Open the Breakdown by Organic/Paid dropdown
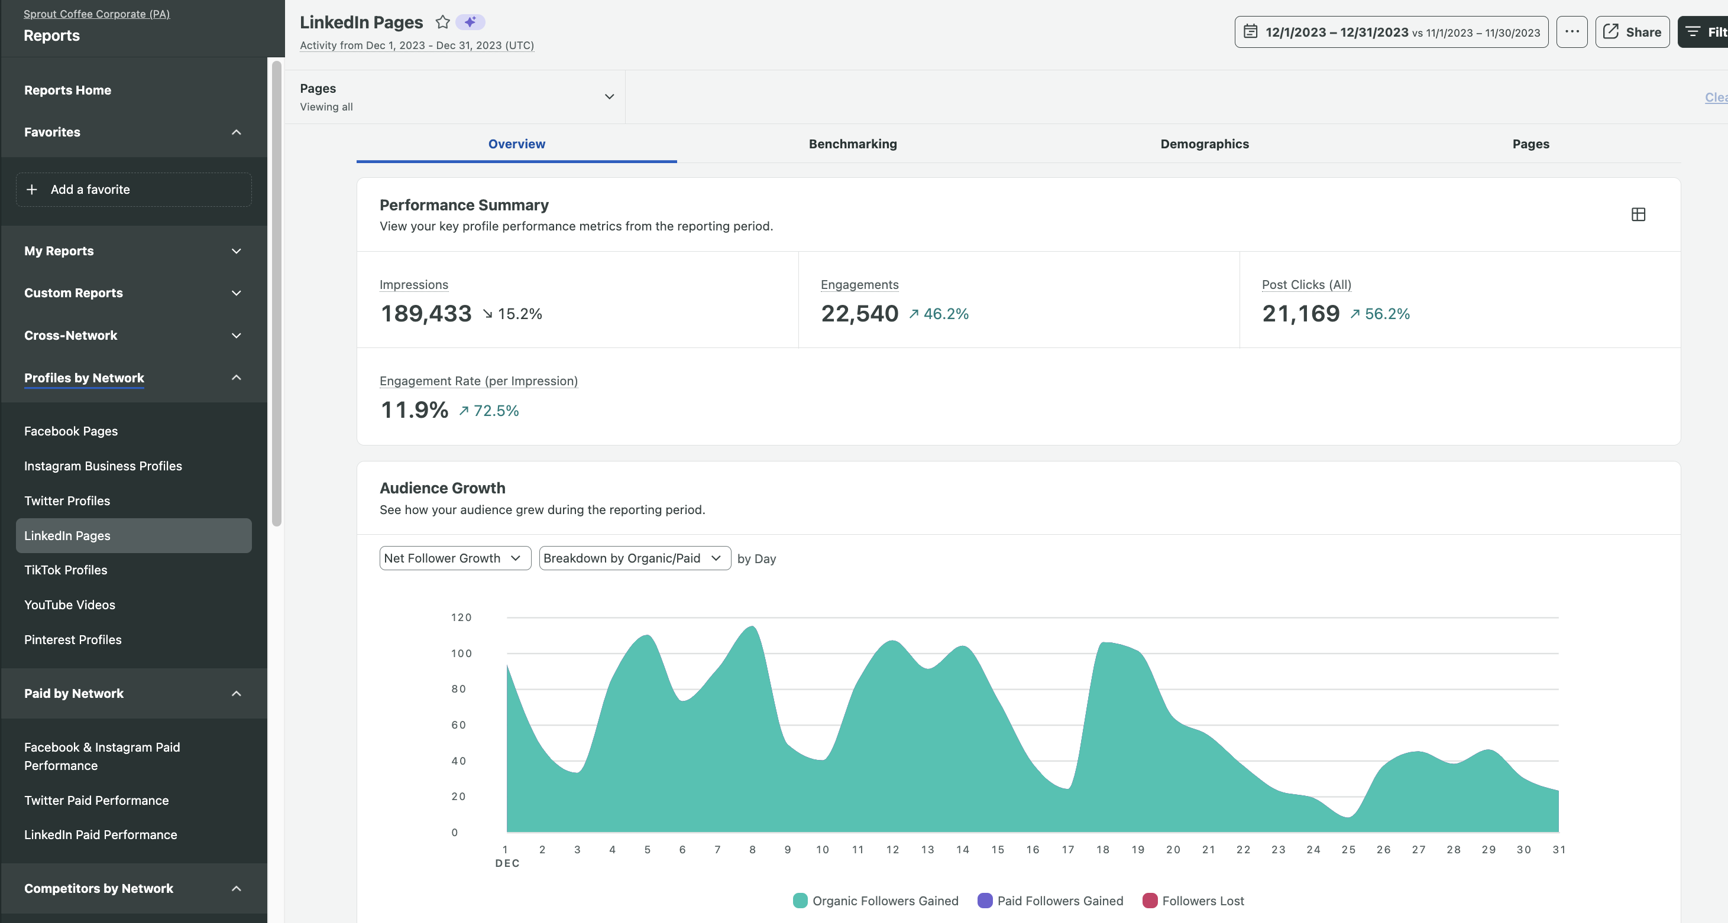The image size is (1728, 923). coord(635,558)
